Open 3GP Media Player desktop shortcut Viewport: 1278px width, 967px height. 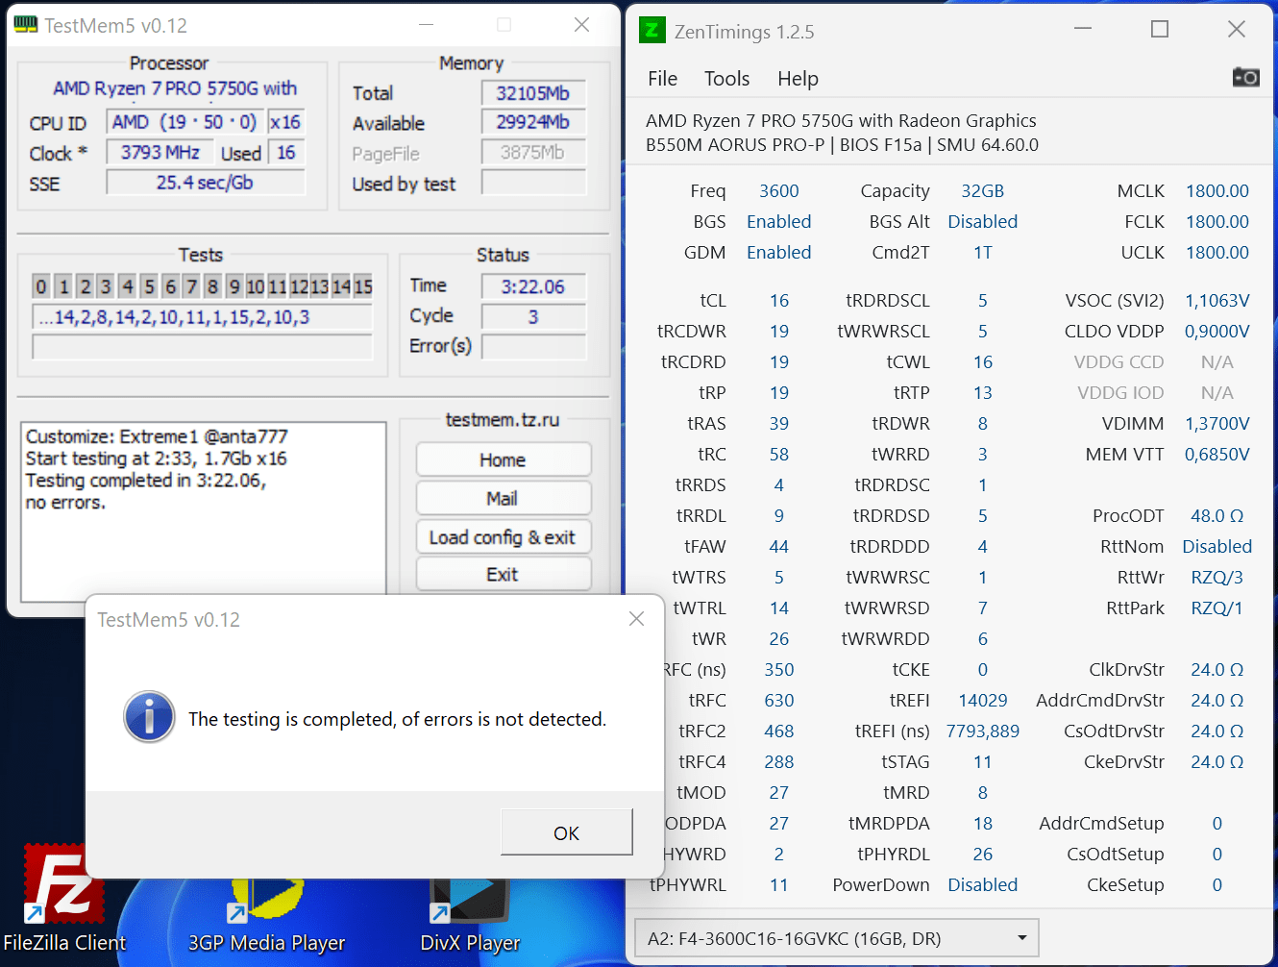point(266,913)
